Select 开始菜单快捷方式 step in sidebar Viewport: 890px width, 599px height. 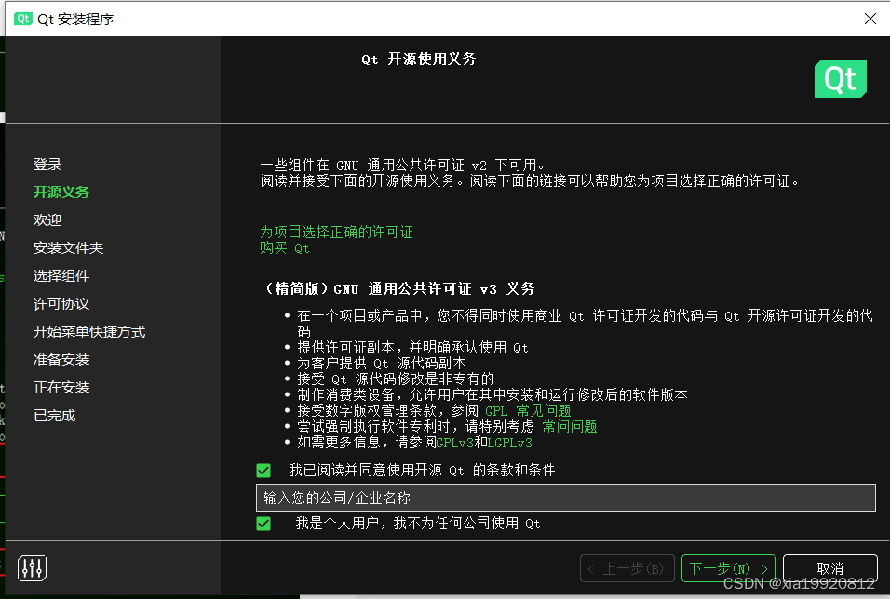click(89, 331)
